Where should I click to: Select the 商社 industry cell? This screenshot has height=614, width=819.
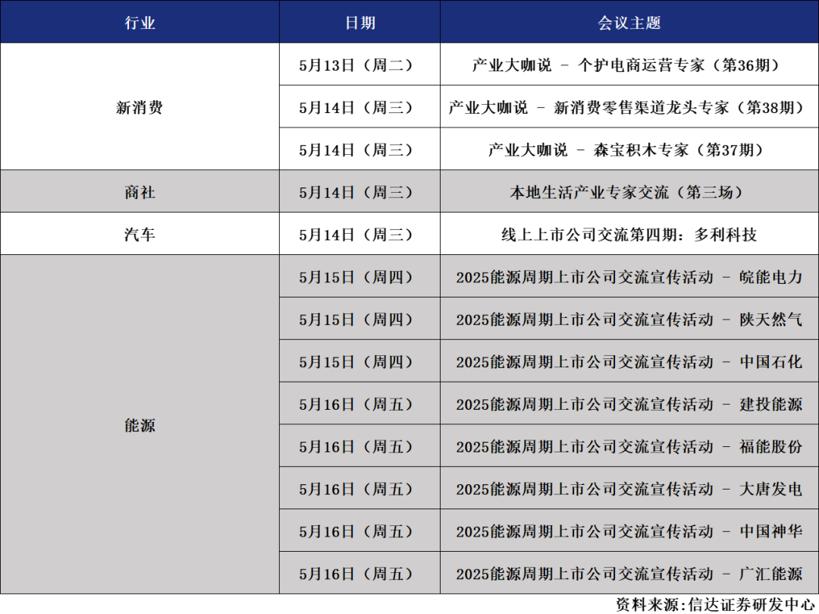pyautogui.click(x=140, y=191)
